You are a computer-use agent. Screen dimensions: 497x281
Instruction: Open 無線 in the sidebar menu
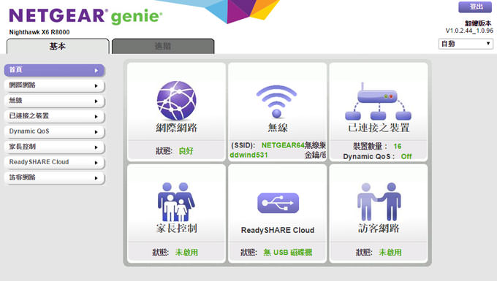[x=54, y=101]
